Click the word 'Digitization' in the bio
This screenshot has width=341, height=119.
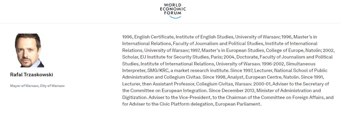click(x=134, y=97)
